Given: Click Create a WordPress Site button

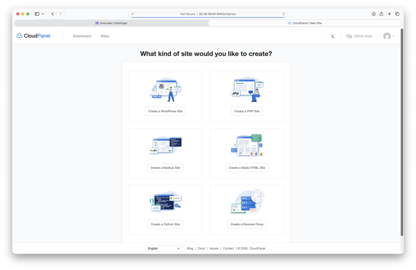Looking at the screenshot, I should click(165, 111).
